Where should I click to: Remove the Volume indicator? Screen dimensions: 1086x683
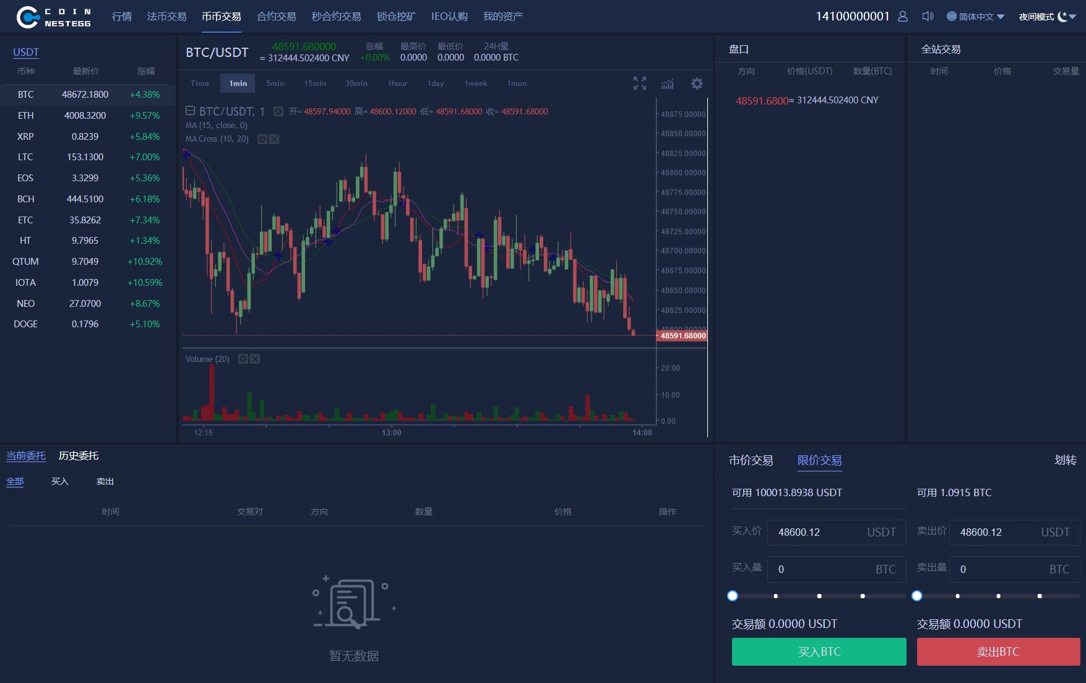click(x=255, y=359)
